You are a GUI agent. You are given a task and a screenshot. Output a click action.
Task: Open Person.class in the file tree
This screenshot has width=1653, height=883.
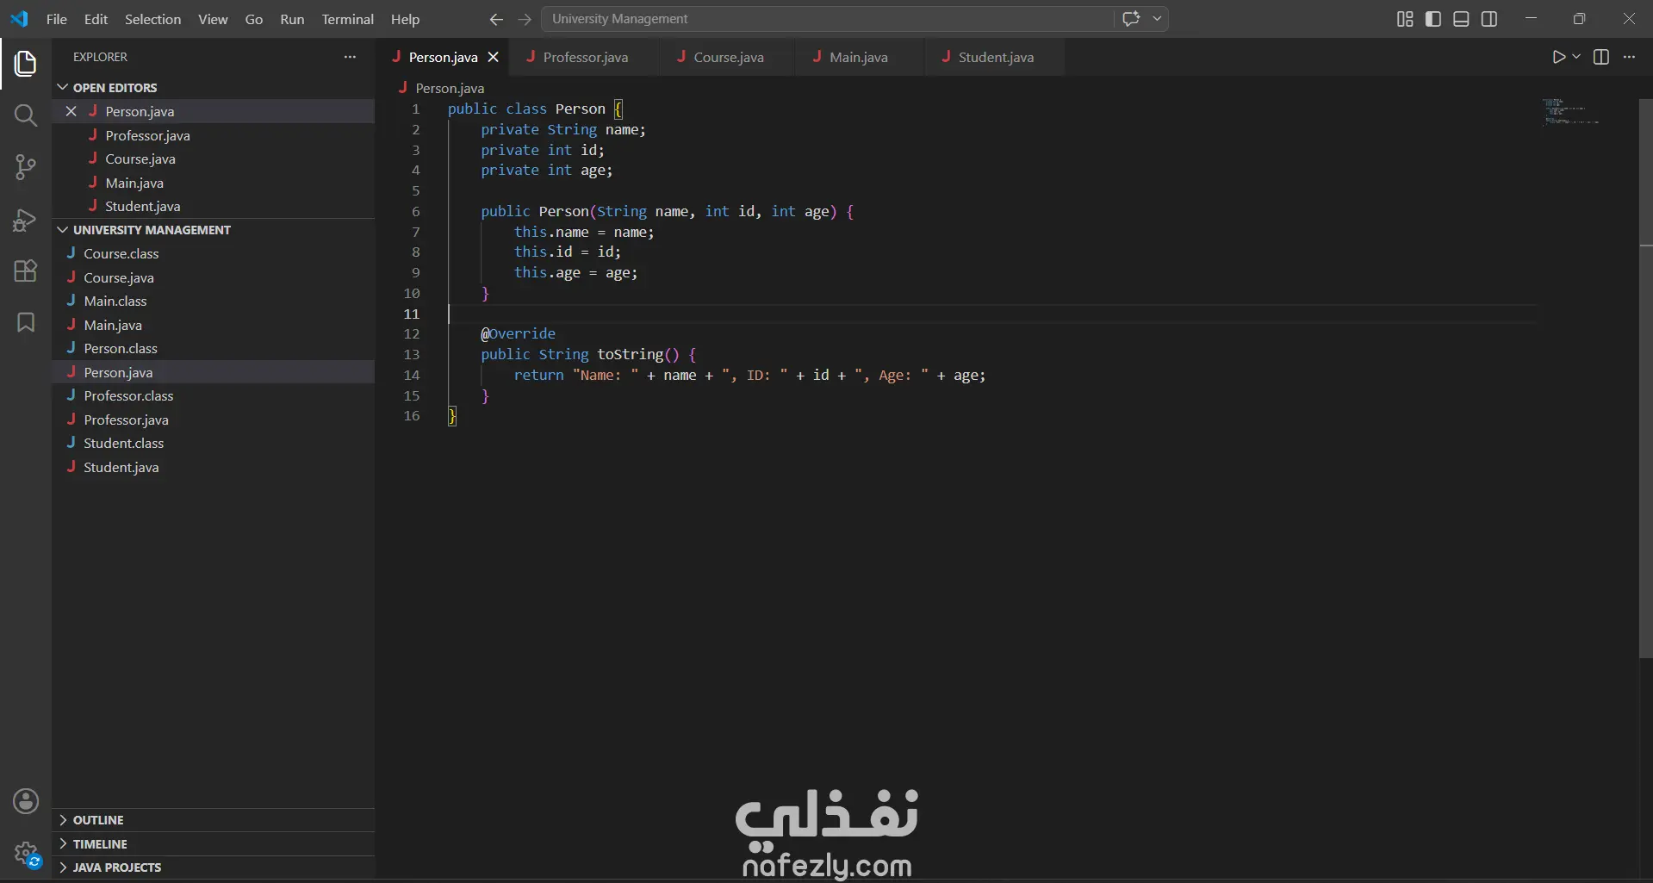[213, 348]
